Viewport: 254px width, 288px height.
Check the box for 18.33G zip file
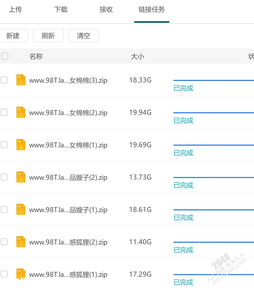point(4,80)
